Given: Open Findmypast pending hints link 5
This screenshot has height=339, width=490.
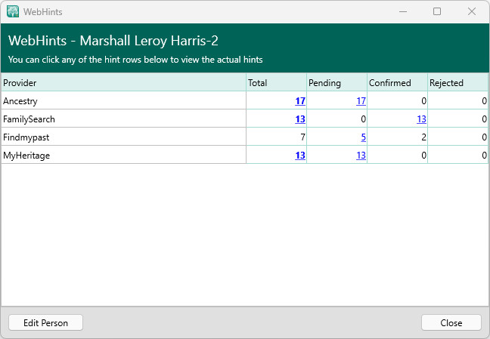Looking at the screenshot, I should [x=364, y=137].
